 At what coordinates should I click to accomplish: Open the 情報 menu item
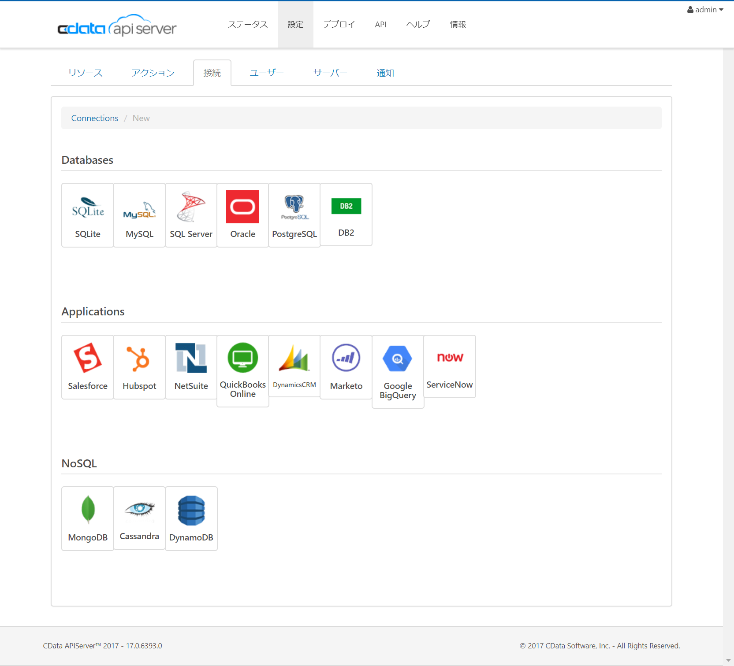458,24
